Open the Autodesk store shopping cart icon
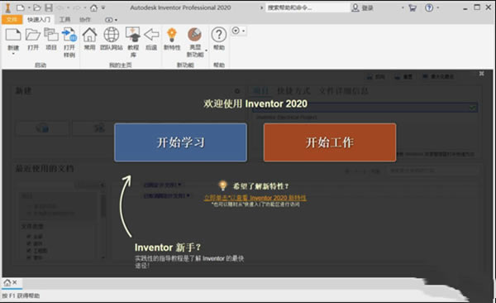 413,7
